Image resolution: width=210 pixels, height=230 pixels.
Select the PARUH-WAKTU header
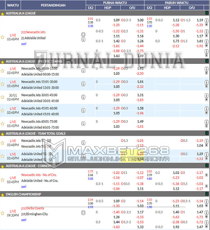click(177, 3)
